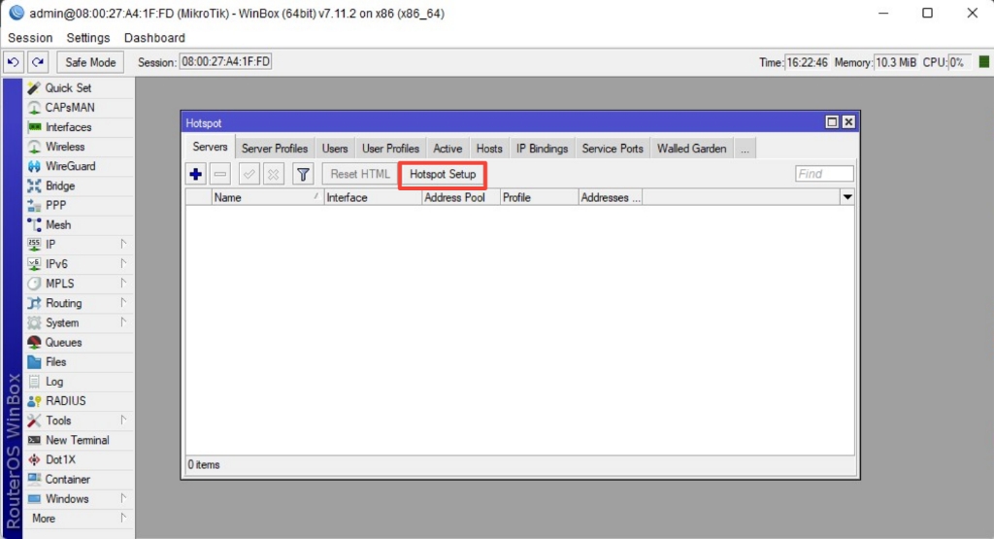Switch to the Server Profiles tab
The width and height of the screenshot is (994, 539).
tap(275, 149)
